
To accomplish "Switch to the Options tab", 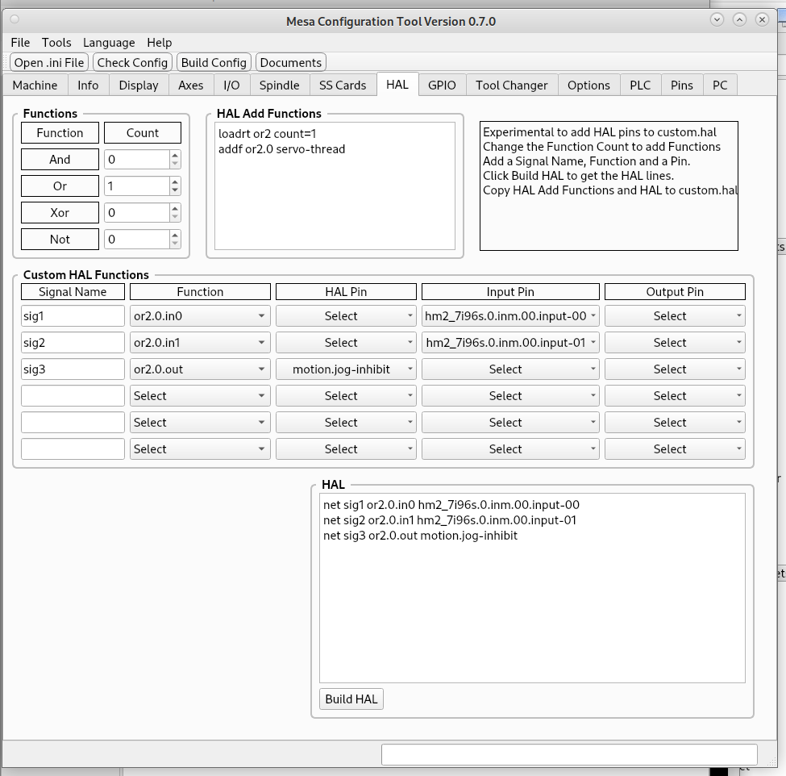I will click(x=588, y=86).
